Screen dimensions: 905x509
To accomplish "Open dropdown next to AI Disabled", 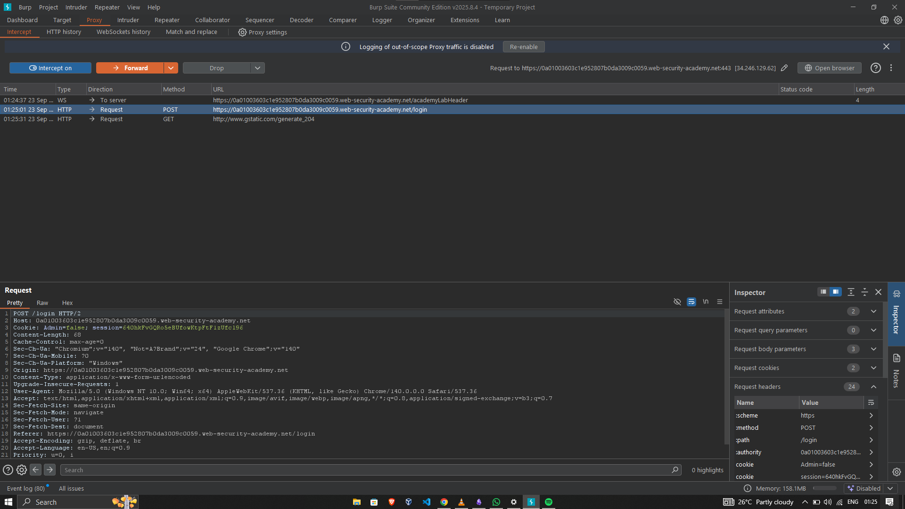I will tap(890, 488).
